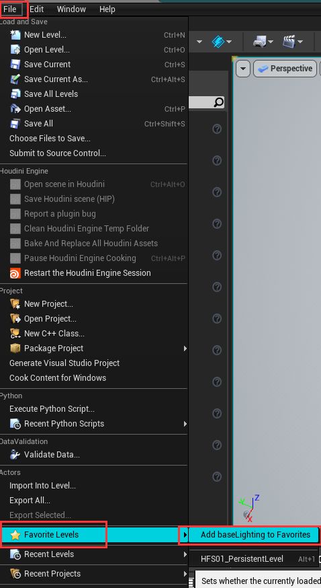This screenshot has height=588, width=321.
Task: Click the Validate Data wrench icon
Action: (15, 455)
